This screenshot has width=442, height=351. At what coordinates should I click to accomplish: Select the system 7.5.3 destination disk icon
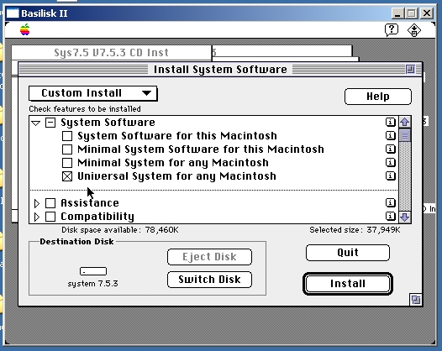(93, 271)
